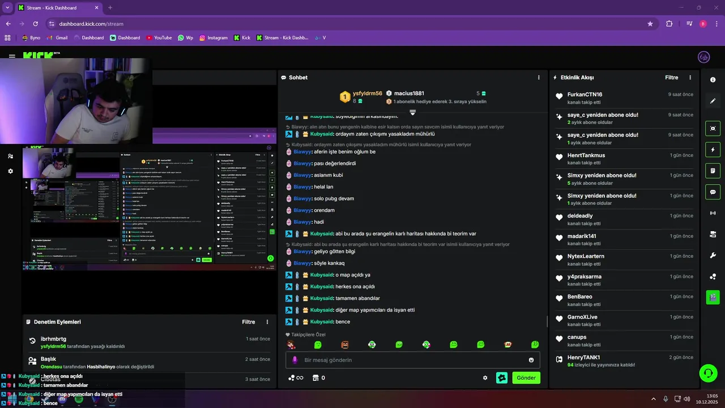
Task: Click ysfyldrm56 in the gift leaderboard
Action: (x=367, y=93)
